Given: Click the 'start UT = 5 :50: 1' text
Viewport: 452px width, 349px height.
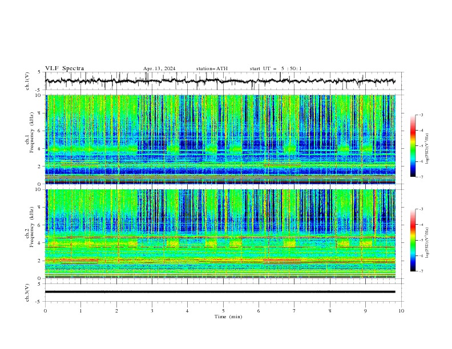Looking at the screenshot, I should click(276, 68).
